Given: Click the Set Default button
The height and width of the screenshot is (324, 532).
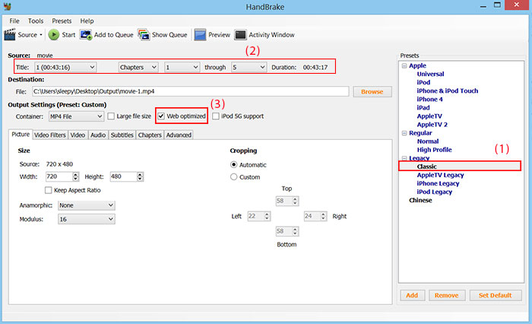Looking at the screenshot, I should 494,295.
